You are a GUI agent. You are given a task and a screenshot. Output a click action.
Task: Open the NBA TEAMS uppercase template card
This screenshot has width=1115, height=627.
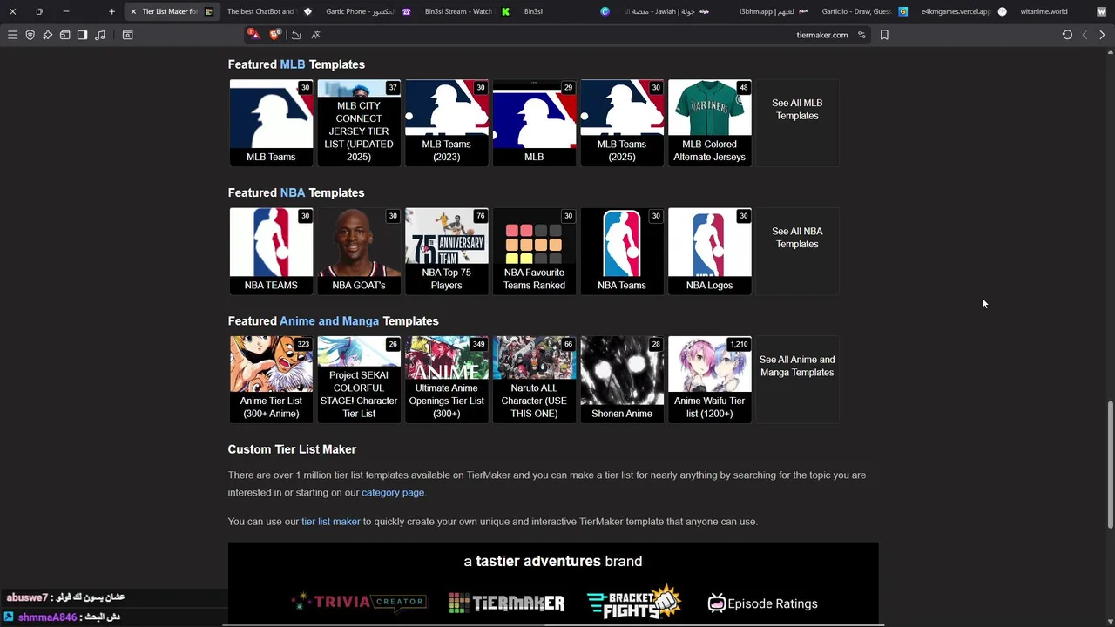point(271,251)
